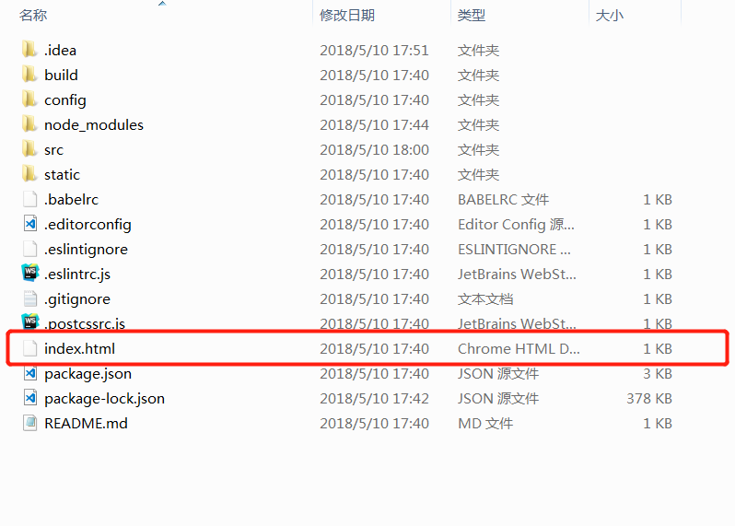Sort files by the 名称 column header

[x=33, y=15]
